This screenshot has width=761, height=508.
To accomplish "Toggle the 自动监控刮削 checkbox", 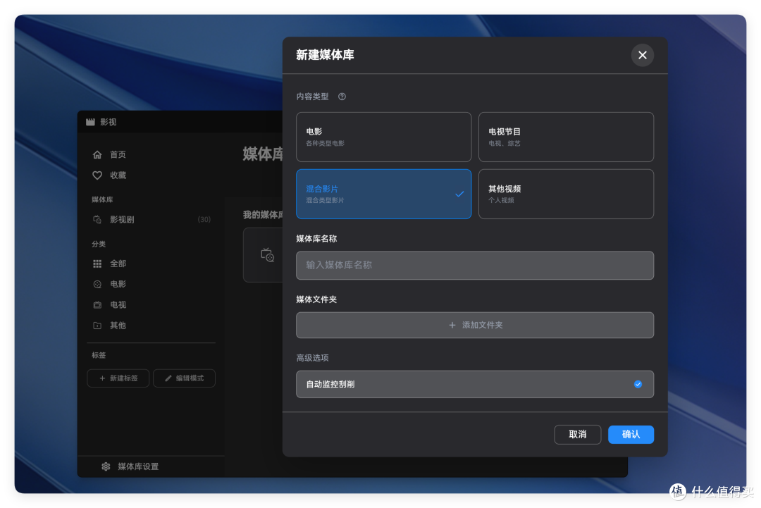I will (x=638, y=384).
